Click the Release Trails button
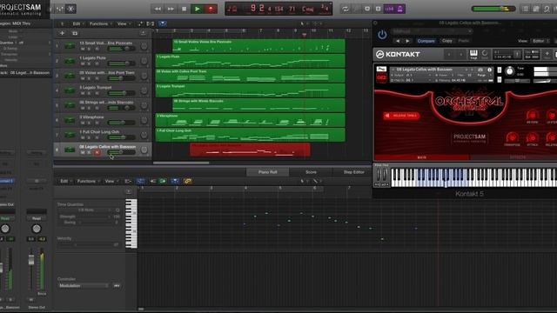 [401, 116]
